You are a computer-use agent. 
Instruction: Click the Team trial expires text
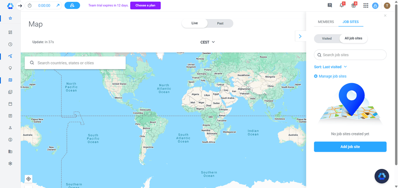coord(108,5)
